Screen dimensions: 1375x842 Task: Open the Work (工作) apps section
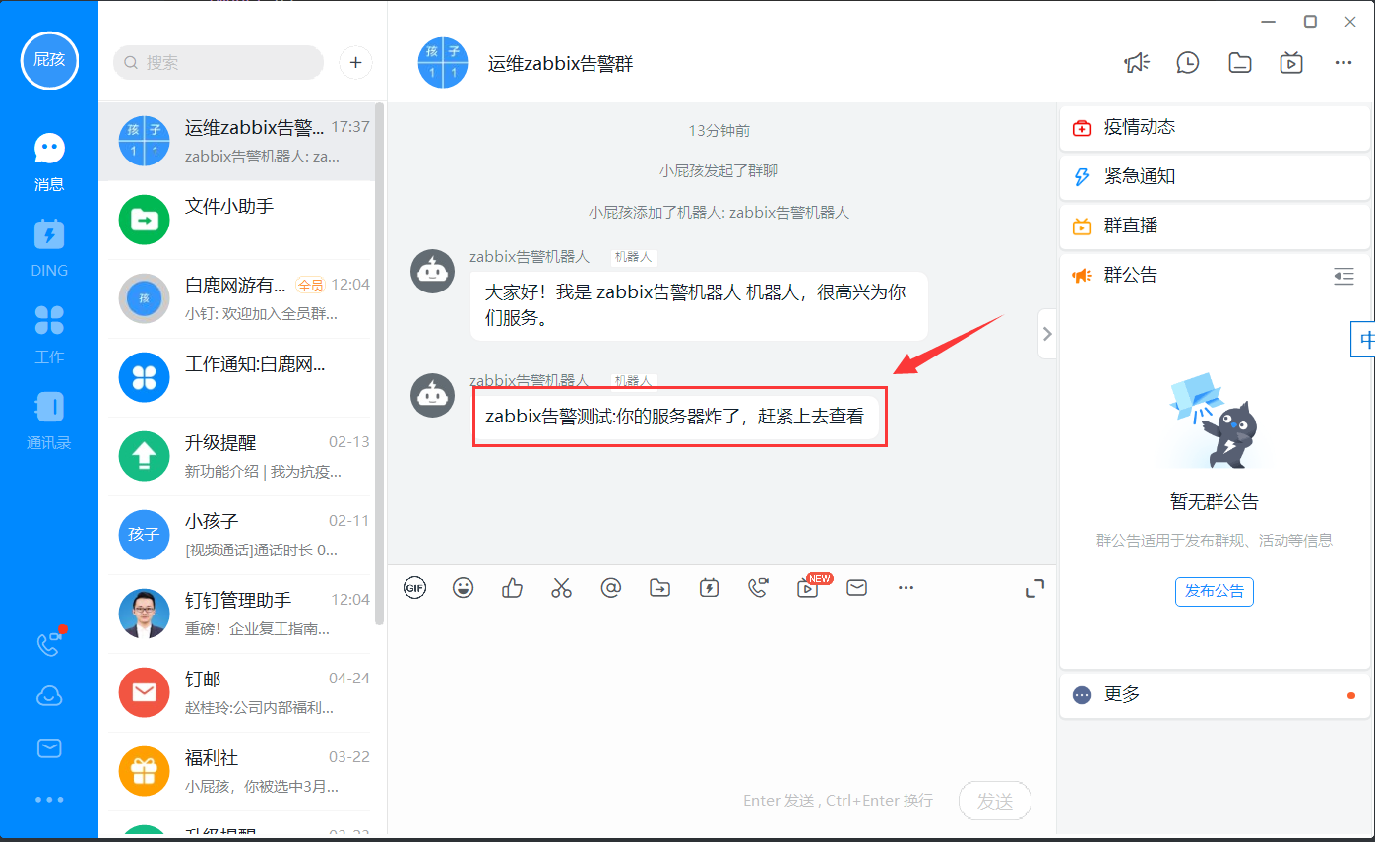click(49, 334)
